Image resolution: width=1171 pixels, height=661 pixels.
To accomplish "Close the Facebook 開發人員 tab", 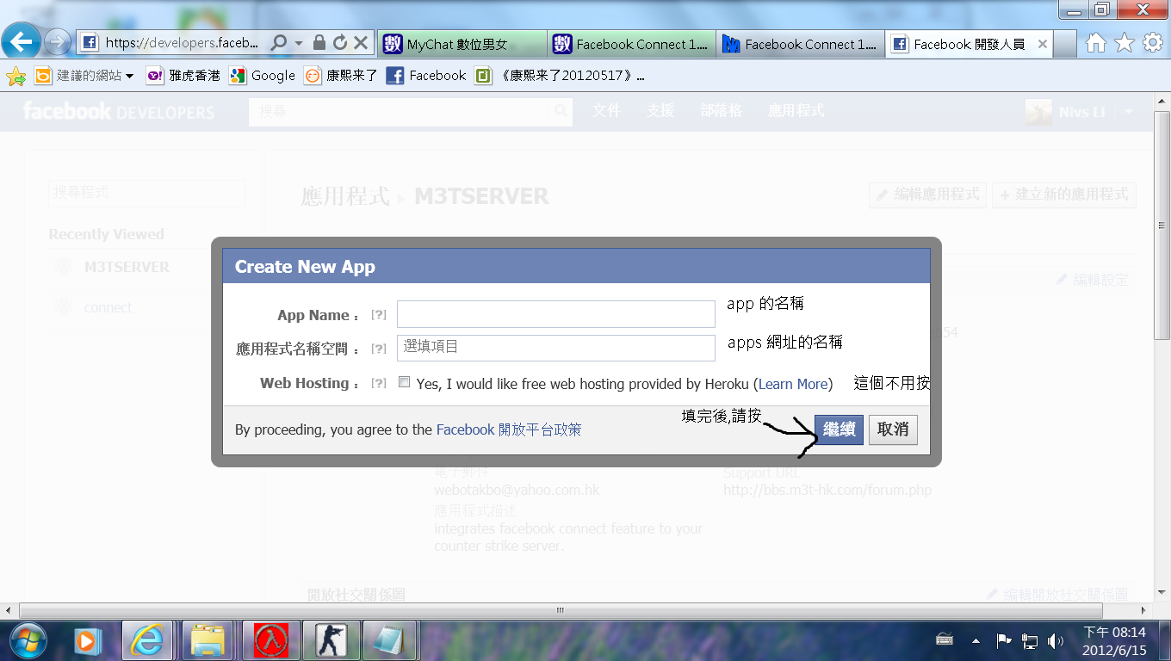I will pyautogui.click(x=1043, y=44).
